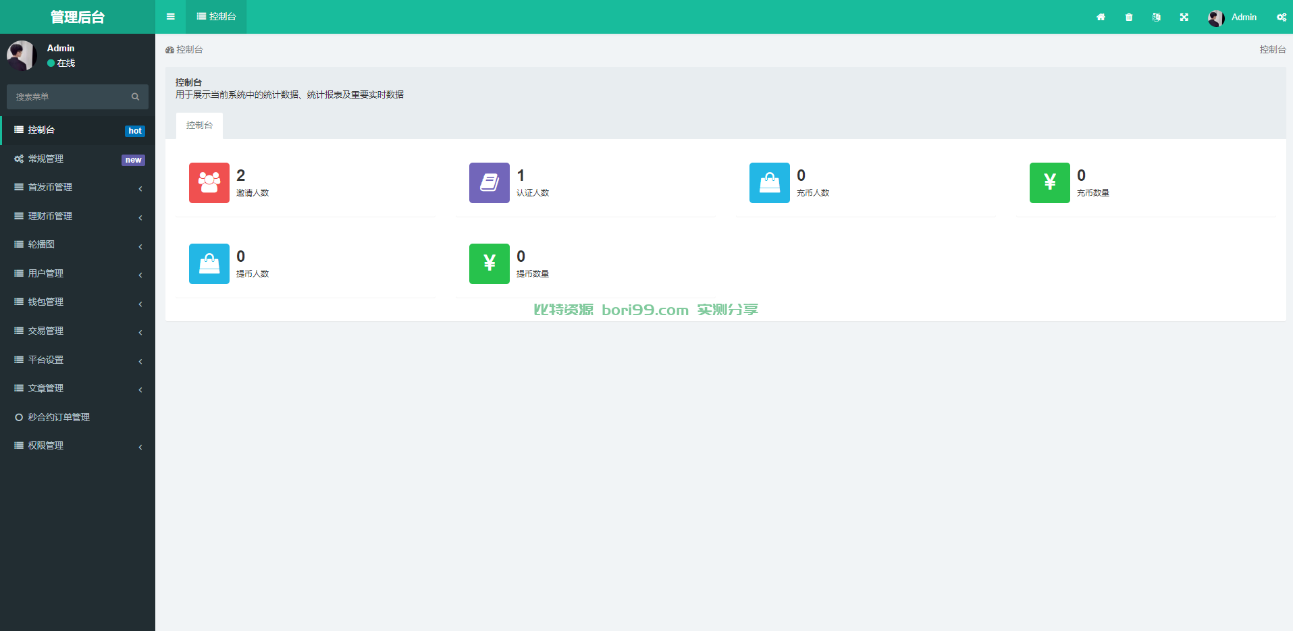The image size is (1293, 631).
Task: Click the search magnifier icon in sidebar
Action: tap(135, 97)
